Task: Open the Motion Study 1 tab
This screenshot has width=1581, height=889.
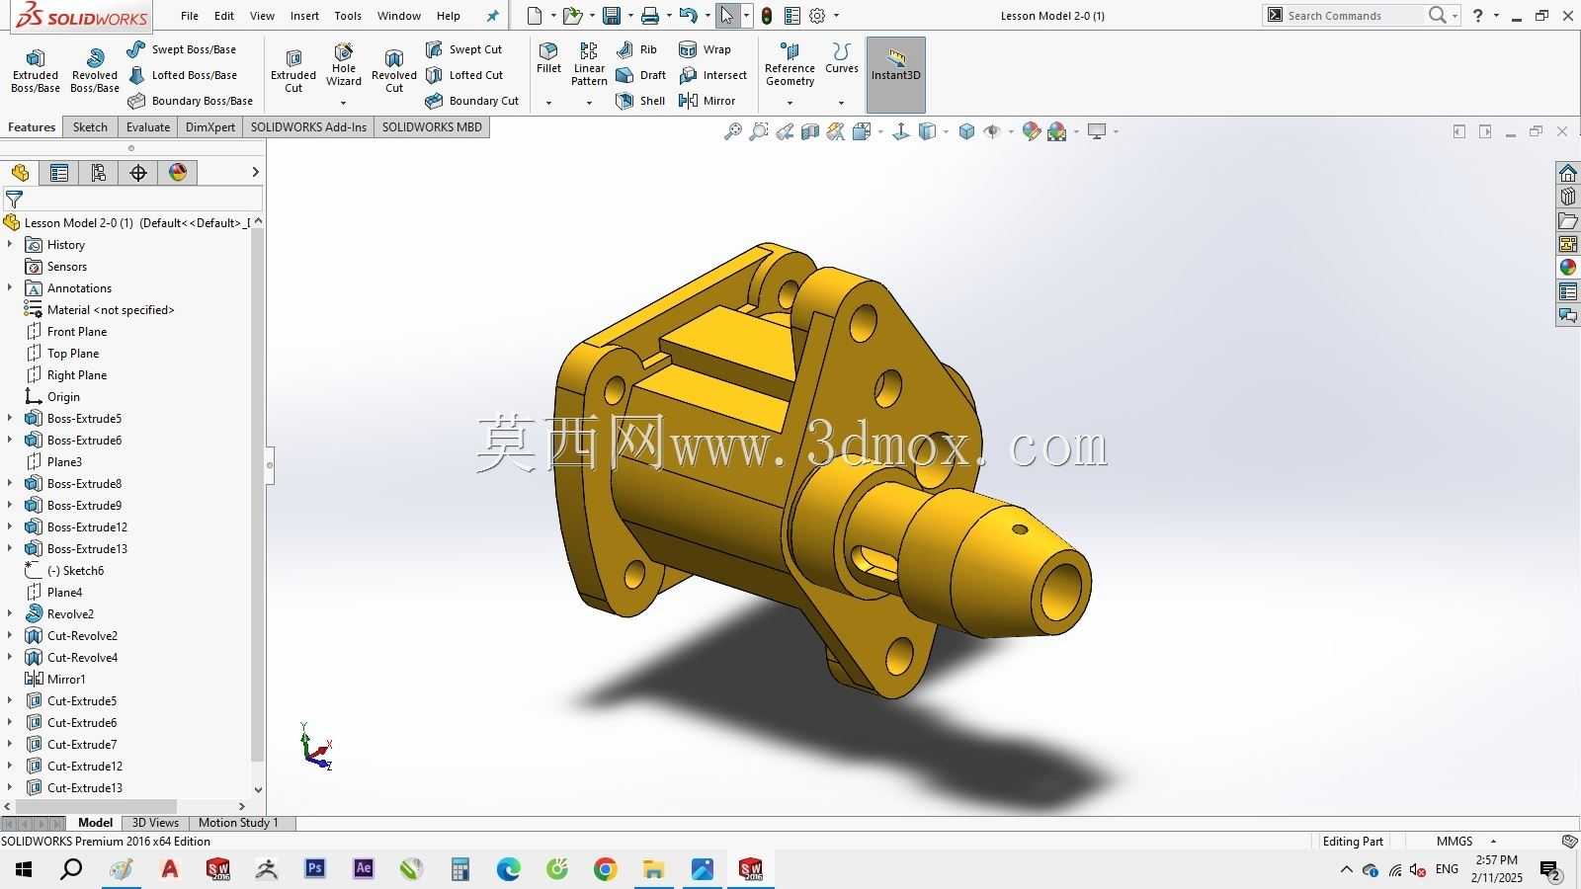Action: (238, 823)
